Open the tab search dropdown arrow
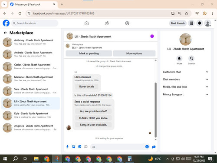 (4, 4)
